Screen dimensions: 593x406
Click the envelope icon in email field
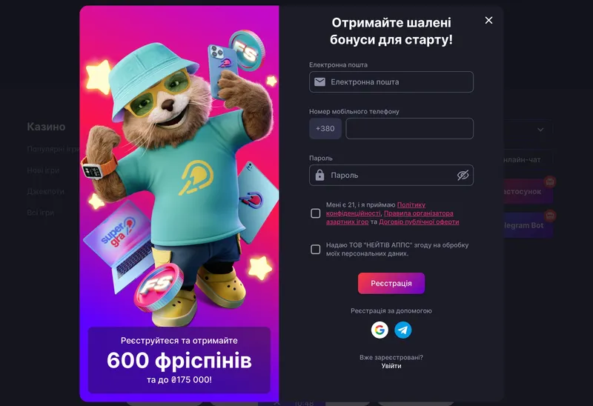coord(320,81)
